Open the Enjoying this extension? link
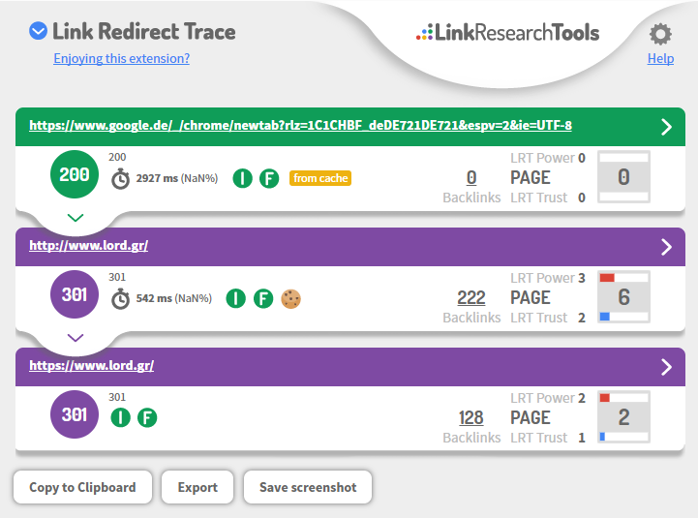 coord(122,58)
